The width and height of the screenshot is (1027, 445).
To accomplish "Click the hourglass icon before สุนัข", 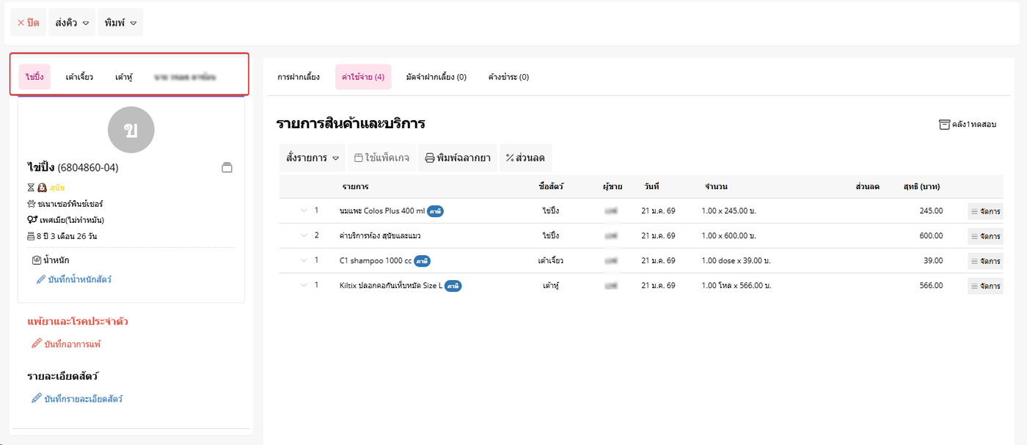I will 31,187.
